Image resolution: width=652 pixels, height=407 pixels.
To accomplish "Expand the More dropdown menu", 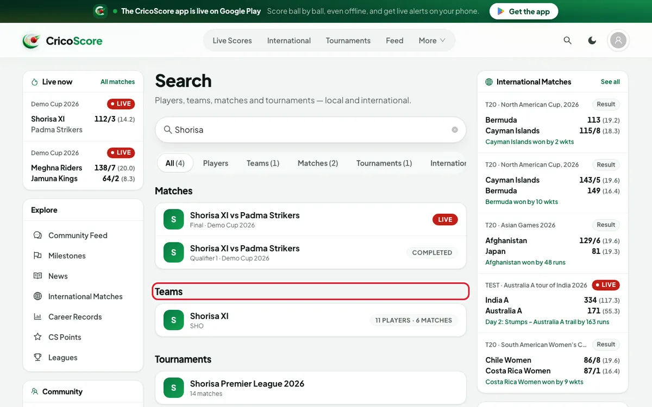I will click(432, 41).
